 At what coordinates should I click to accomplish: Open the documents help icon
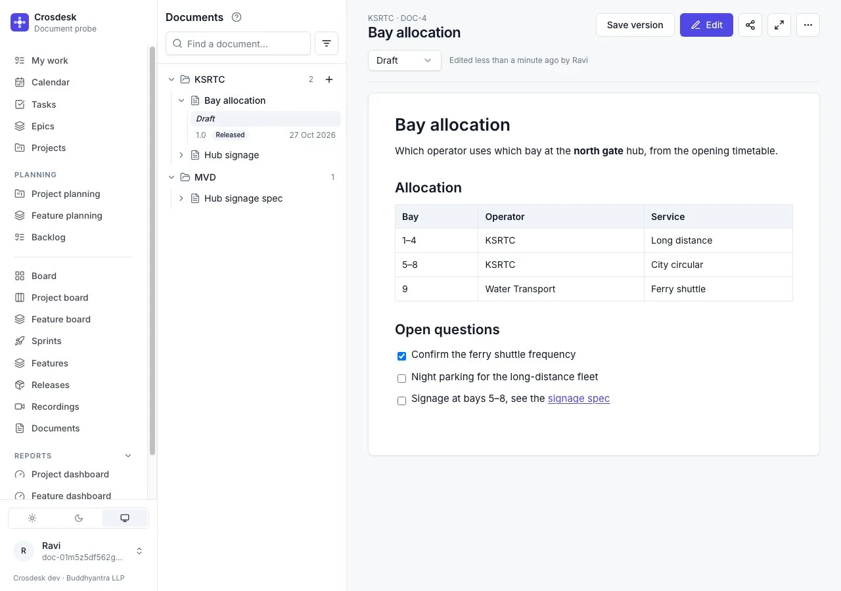237,17
